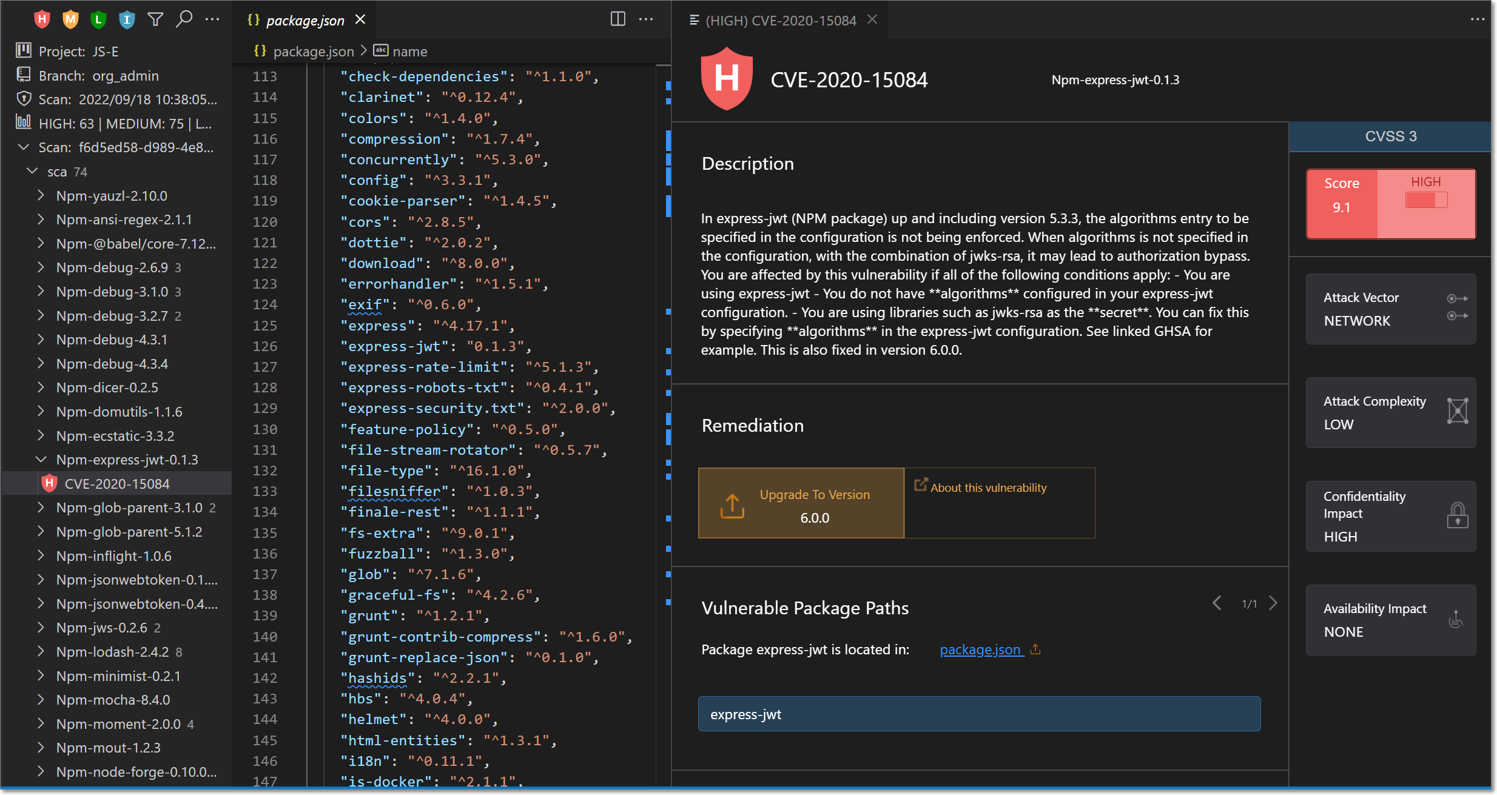Image resolution: width=1497 pixels, height=795 pixels.
Task: Open package.json vulnerable path link
Action: pyautogui.click(x=980, y=649)
